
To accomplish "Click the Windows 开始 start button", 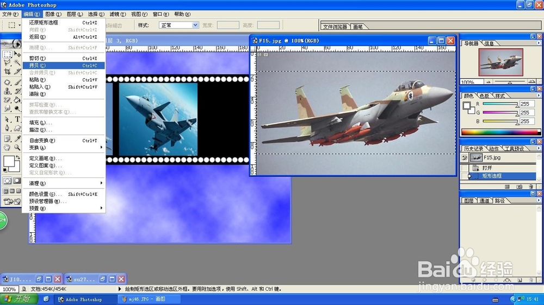I will tap(17, 299).
